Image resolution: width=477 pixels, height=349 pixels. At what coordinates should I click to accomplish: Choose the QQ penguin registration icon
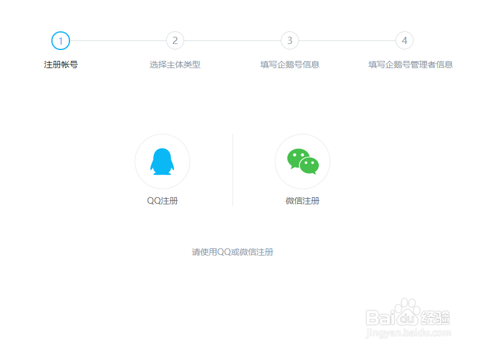pyautogui.click(x=162, y=162)
